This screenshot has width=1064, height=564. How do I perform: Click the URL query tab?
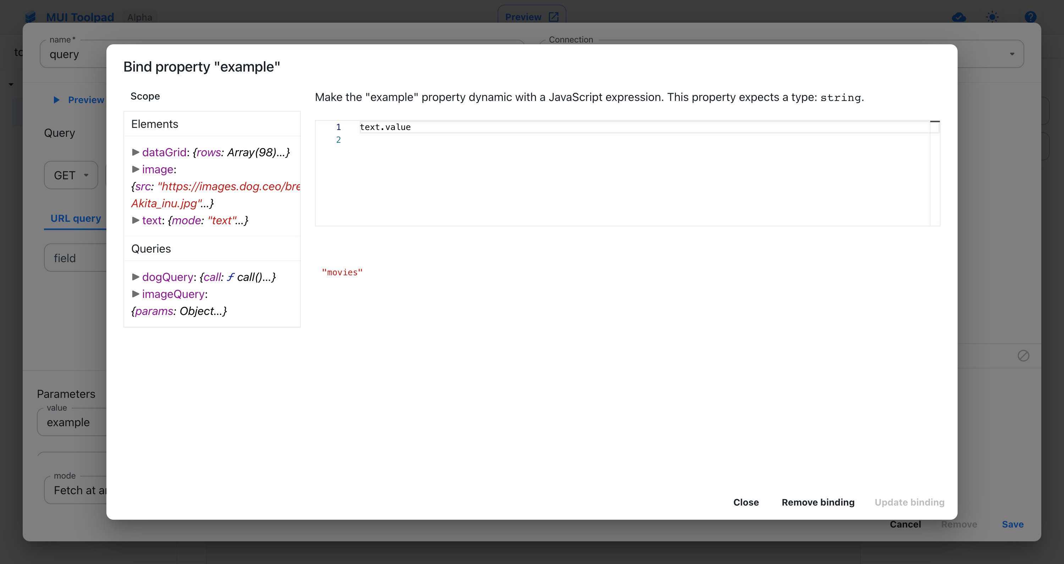pyautogui.click(x=75, y=217)
